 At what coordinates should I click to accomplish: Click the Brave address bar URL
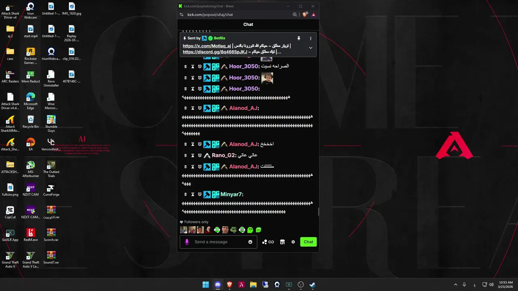click(x=210, y=15)
